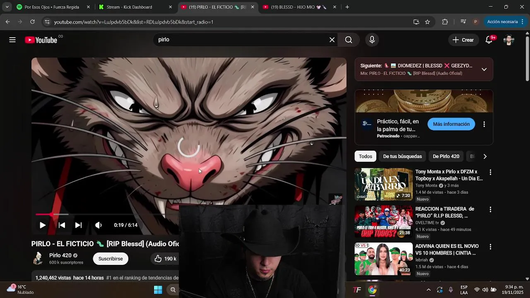
Task: Show more filter chips with right arrow
Action: 485,156
